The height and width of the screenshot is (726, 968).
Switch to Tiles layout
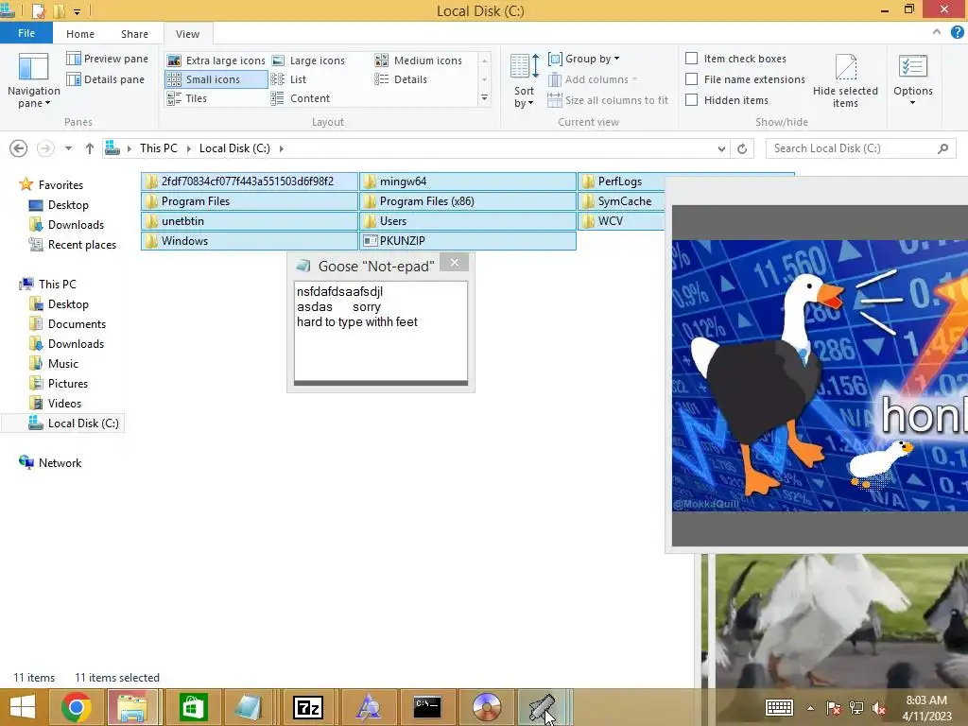pyautogui.click(x=187, y=98)
